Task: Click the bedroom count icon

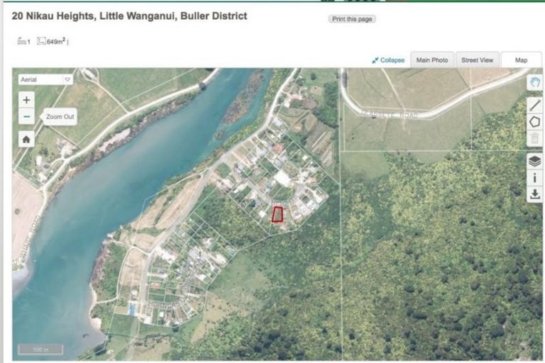Action: [x=22, y=42]
